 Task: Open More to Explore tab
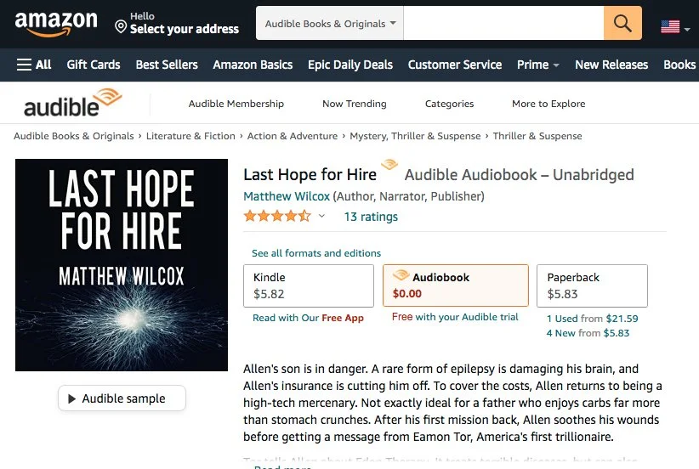point(548,104)
